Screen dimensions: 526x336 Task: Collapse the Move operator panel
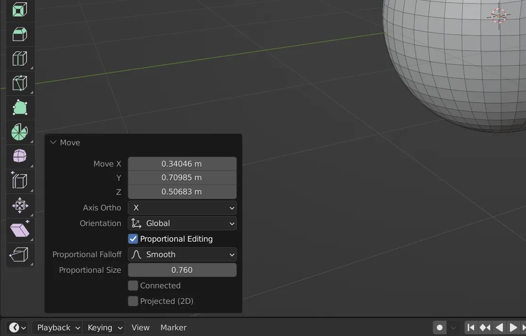coord(53,142)
